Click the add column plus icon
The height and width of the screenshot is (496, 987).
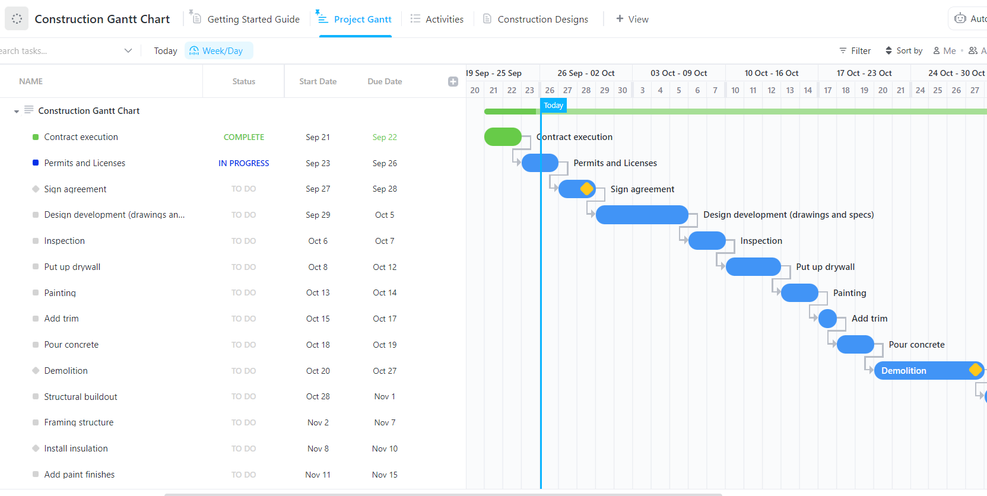coord(453,82)
